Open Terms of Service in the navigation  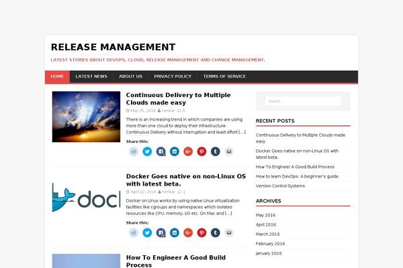click(224, 76)
